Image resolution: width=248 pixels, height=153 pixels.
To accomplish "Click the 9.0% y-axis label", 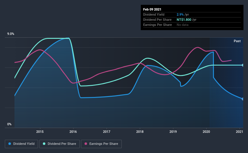I will click(11, 34).
